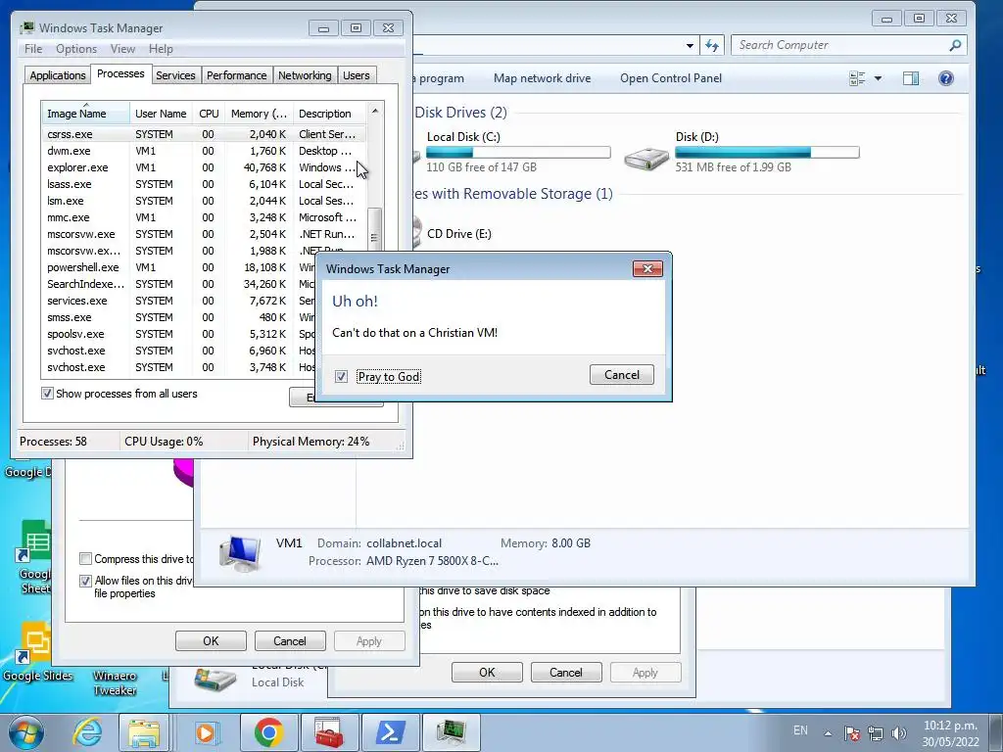
Task: Open the File menu in Task Manager
Action: click(x=33, y=49)
